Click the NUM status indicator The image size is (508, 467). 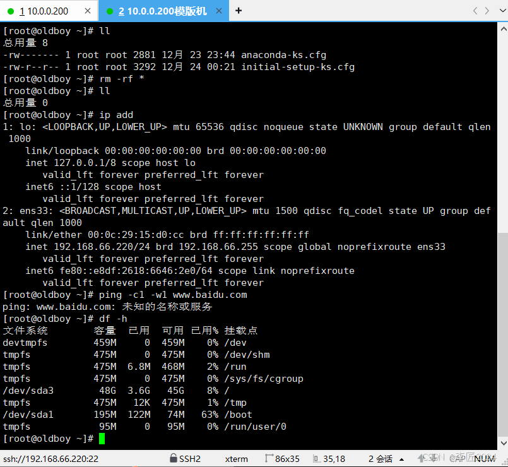[x=482, y=459]
